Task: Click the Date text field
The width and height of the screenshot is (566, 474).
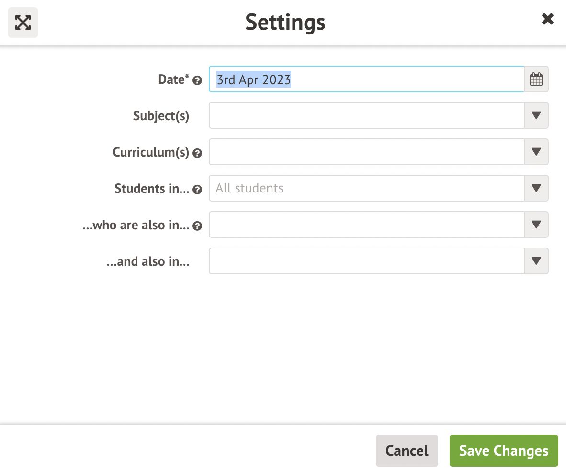Action: tap(366, 79)
